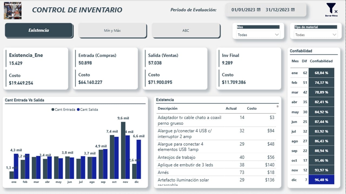Viewport: 346px width, 194px height.
Task: Click the Inventario logo thumbnail
Action: [12, 10]
